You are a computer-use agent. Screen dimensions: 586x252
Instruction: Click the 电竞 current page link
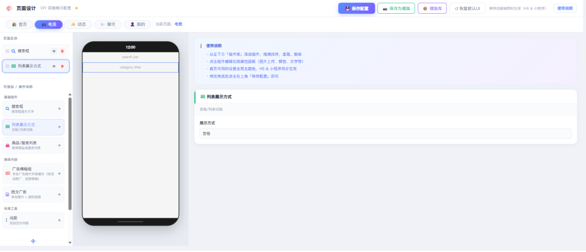[x=179, y=24]
